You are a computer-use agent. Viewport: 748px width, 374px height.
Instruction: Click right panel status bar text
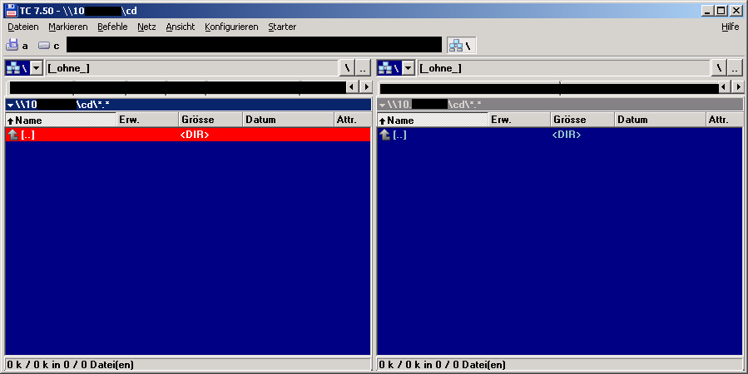[442, 365]
